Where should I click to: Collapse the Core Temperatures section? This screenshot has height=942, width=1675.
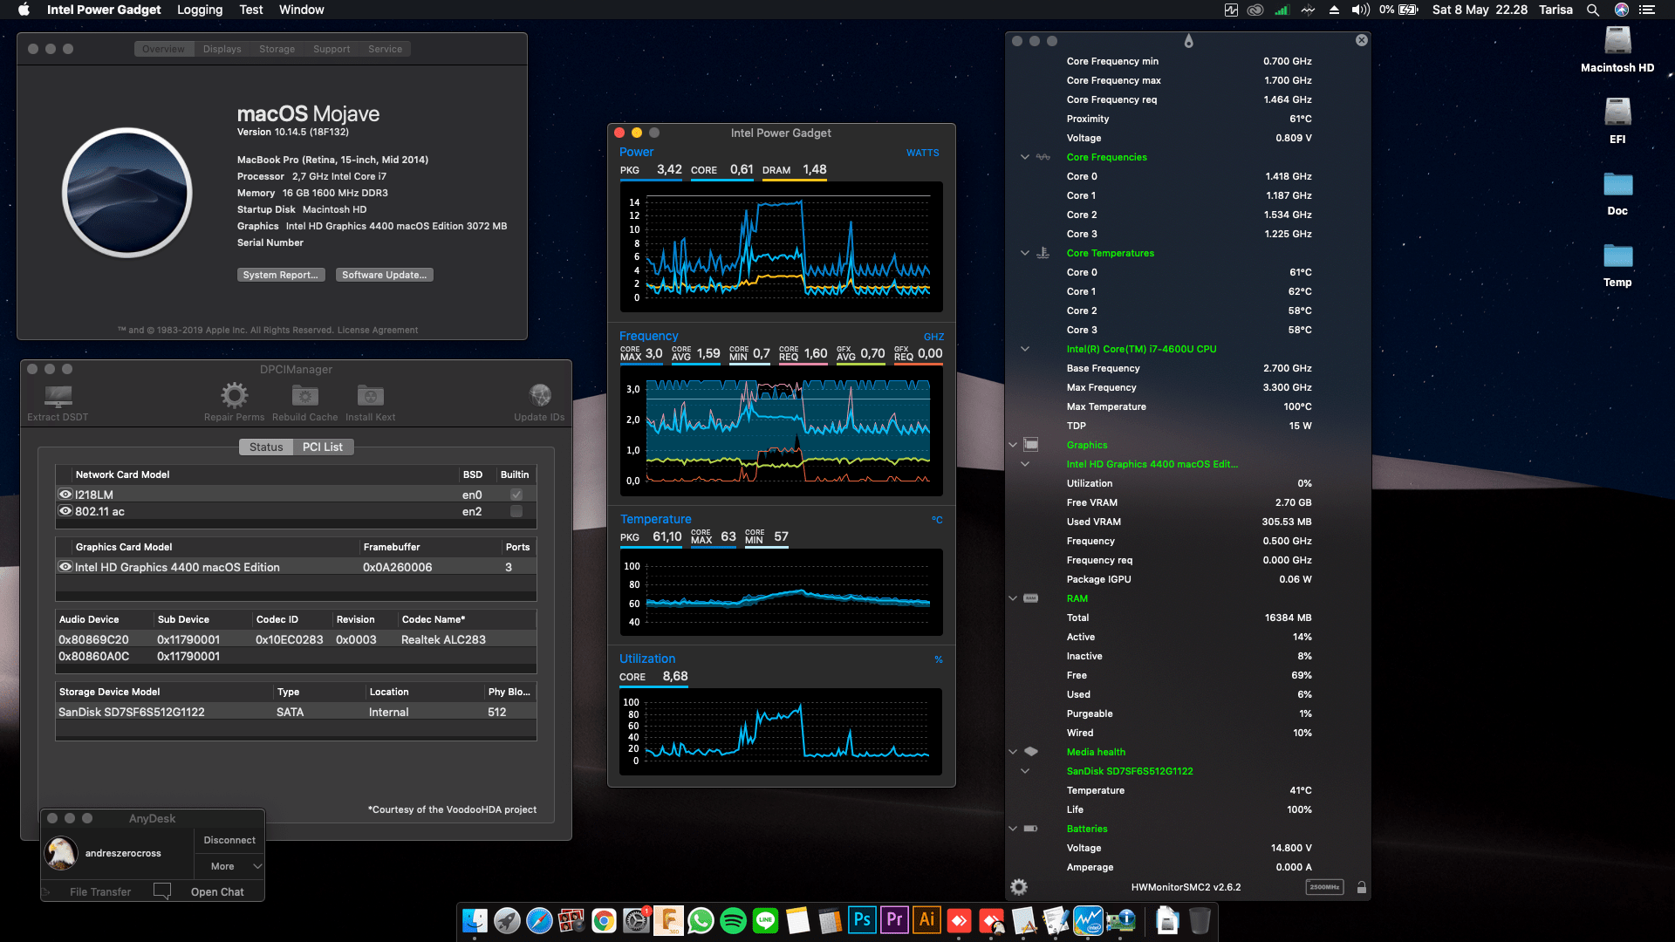pos(1025,253)
